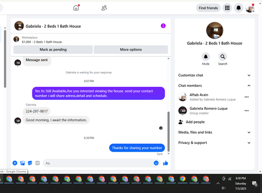Screen dimensions: 262x193
Task: Click the left conversation list scrollbar
Action: click(x=5, y=59)
